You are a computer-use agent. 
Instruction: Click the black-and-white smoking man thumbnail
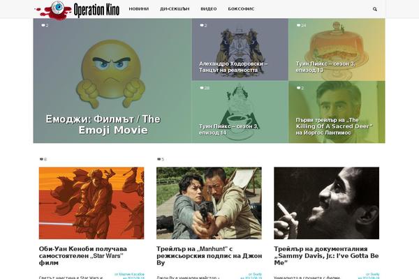(x=326, y=203)
